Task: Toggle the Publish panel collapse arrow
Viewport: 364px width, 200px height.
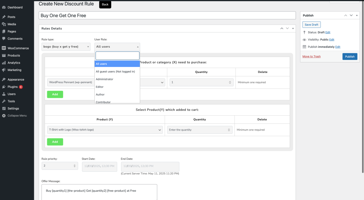Action: (357, 16)
